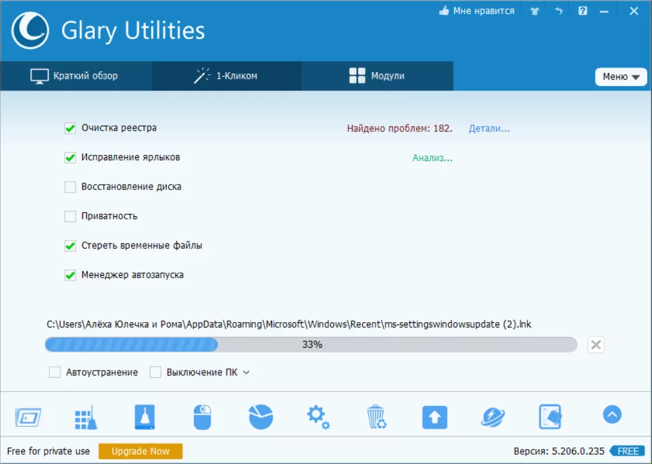The width and height of the screenshot is (652, 464).
Task: Uncheck the "Очистка реестра" checkbox
Action: [70, 128]
